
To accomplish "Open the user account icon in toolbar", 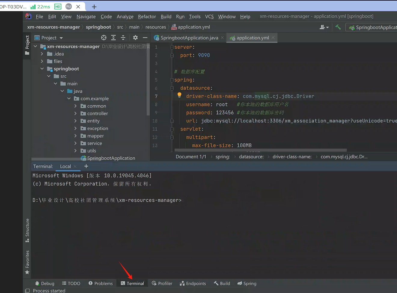I will click(324, 27).
